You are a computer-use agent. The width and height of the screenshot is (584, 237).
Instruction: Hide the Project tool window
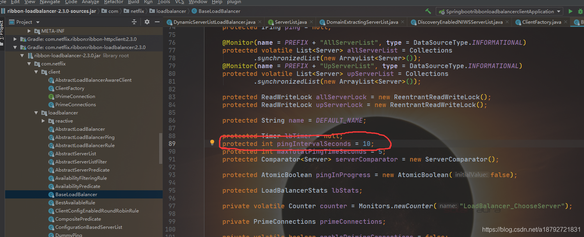point(156,22)
